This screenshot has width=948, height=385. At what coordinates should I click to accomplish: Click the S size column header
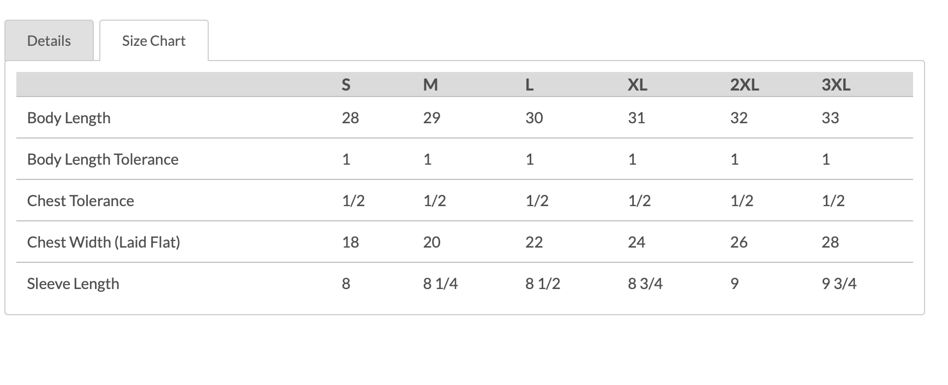pyautogui.click(x=346, y=85)
